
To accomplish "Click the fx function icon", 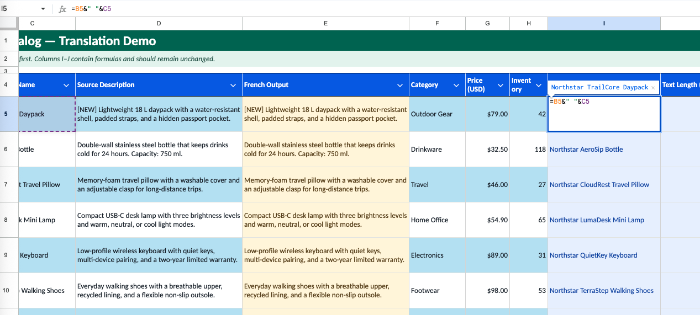I will 62,9.
